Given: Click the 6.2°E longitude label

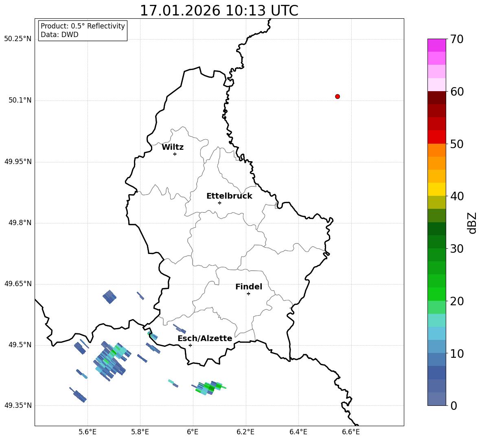Looking at the screenshot, I should tap(245, 432).
